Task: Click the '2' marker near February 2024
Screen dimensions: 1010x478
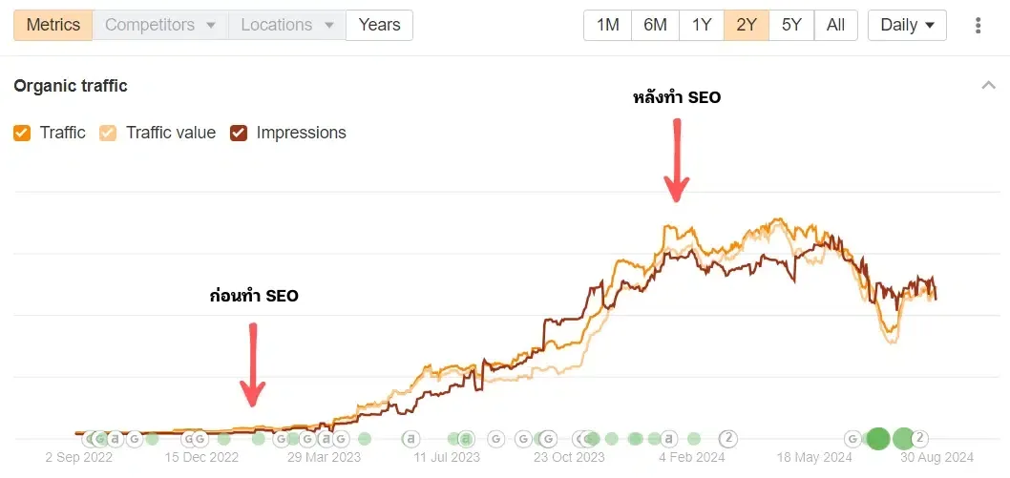Action: 727,439
